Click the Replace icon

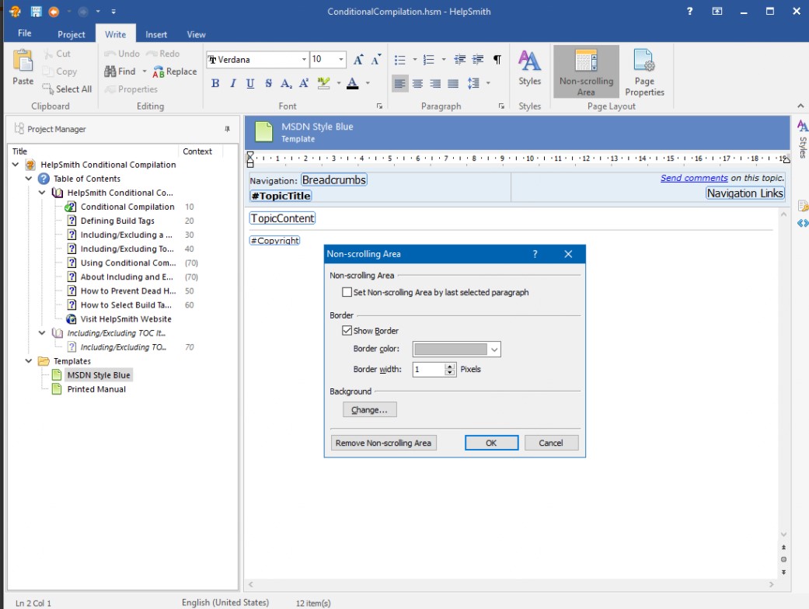click(175, 71)
